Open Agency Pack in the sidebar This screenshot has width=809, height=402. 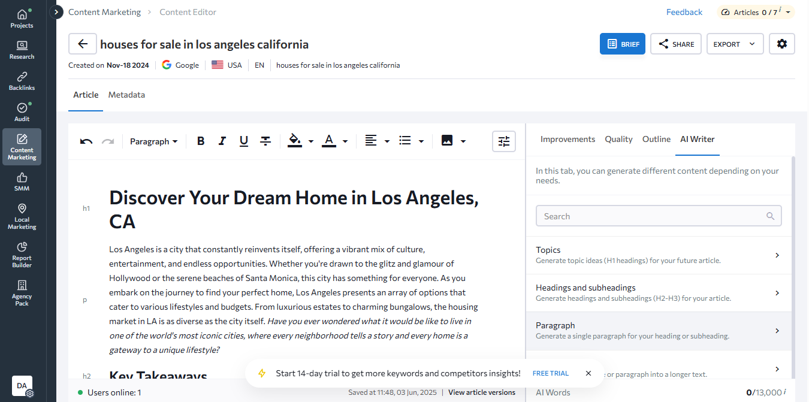(x=22, y=293)
